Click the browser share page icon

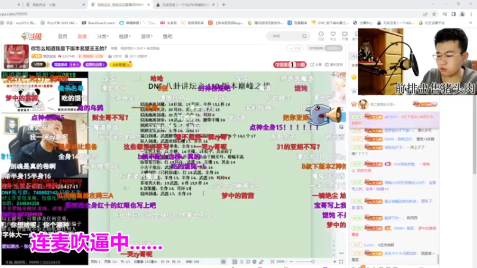click(425, 14)
